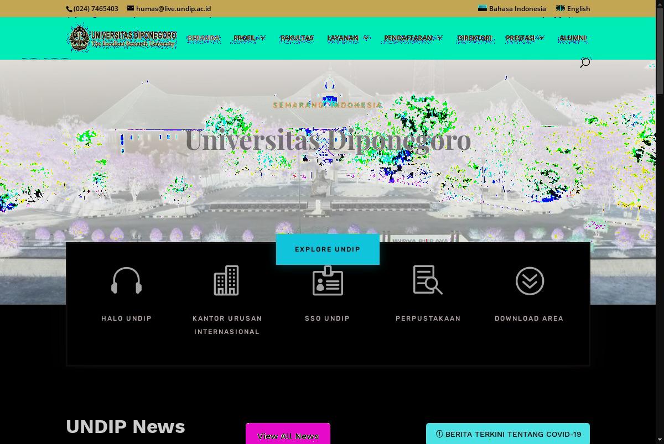Click the envelope icon beside the humas email
The width and height of the screenshot is (664, 444).
pyautogui.click(x=131, y=8)
